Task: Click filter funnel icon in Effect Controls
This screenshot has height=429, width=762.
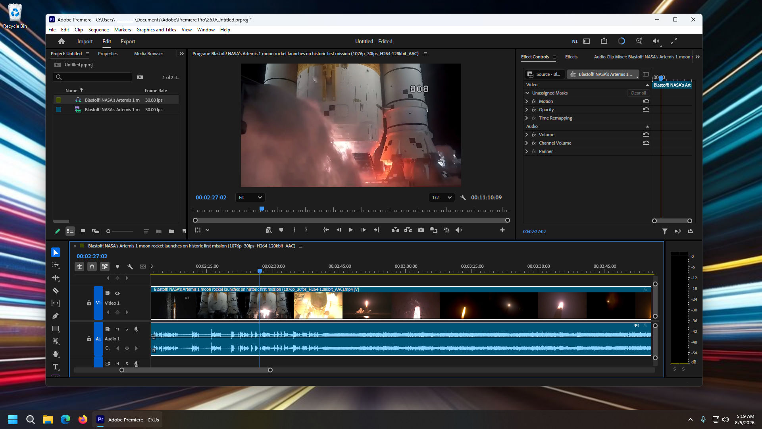Action: [x=665, y=231]
